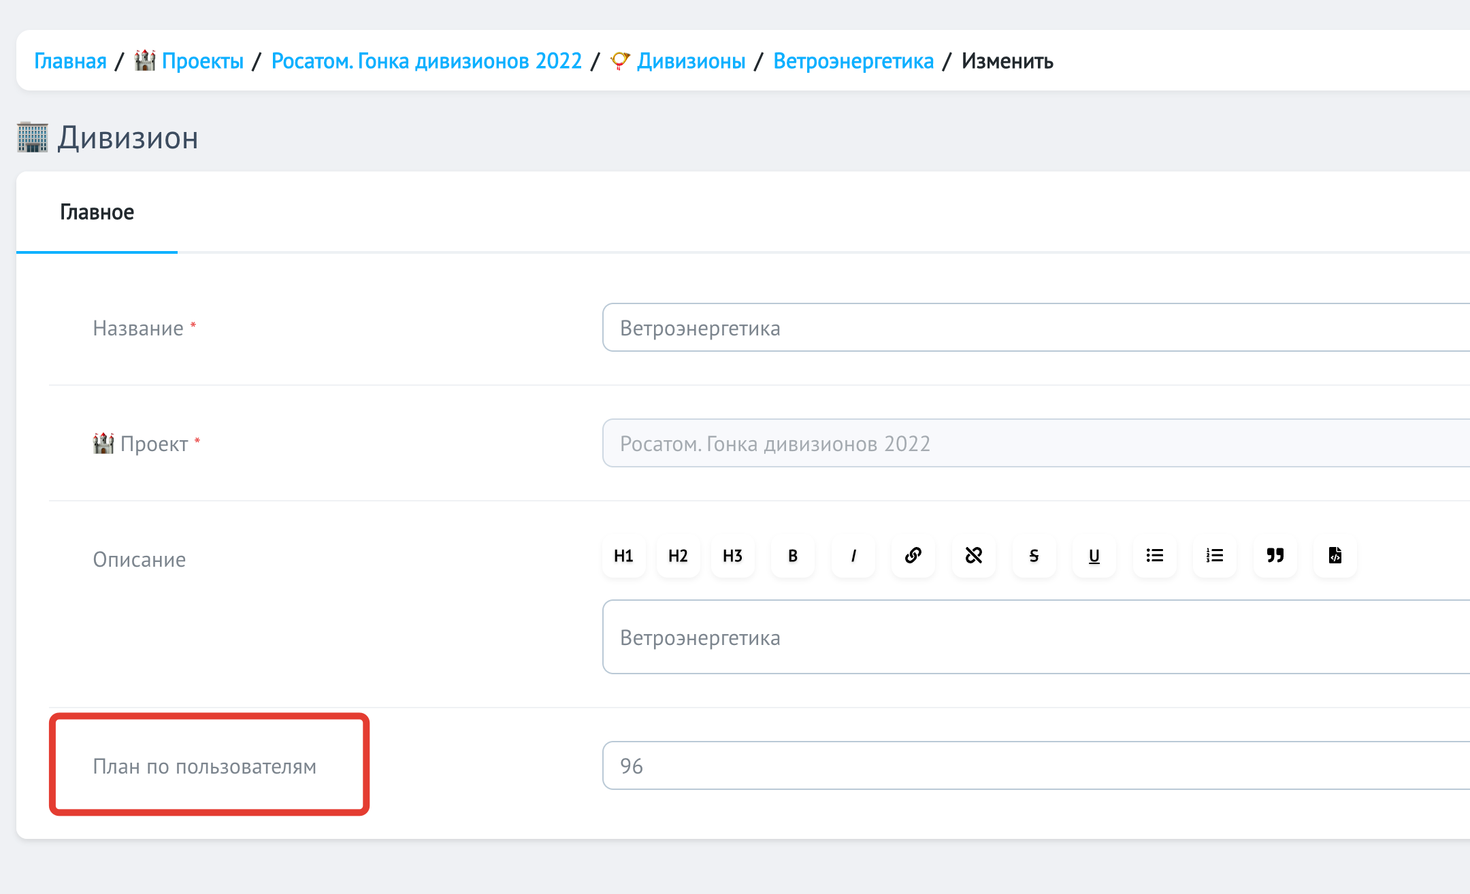Navigate to Проекты via breadcrumb
1470x894 pixels.
[x=203, y=61]
